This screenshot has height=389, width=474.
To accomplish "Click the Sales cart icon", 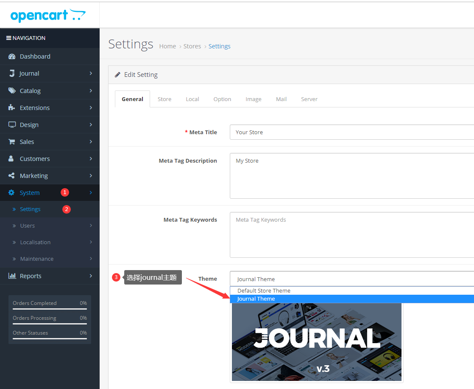I will pos(11,142).
